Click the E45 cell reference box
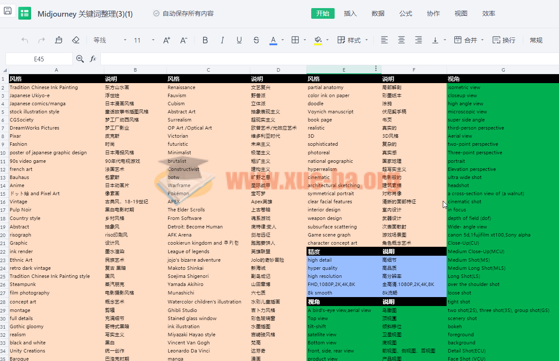 point(39,59)
